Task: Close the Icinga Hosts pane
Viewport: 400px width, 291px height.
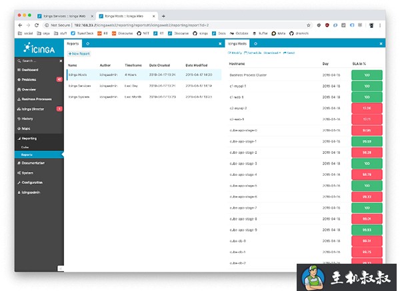Action: (381, 44)
